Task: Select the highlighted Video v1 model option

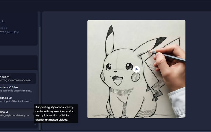Action: (18, 78)
